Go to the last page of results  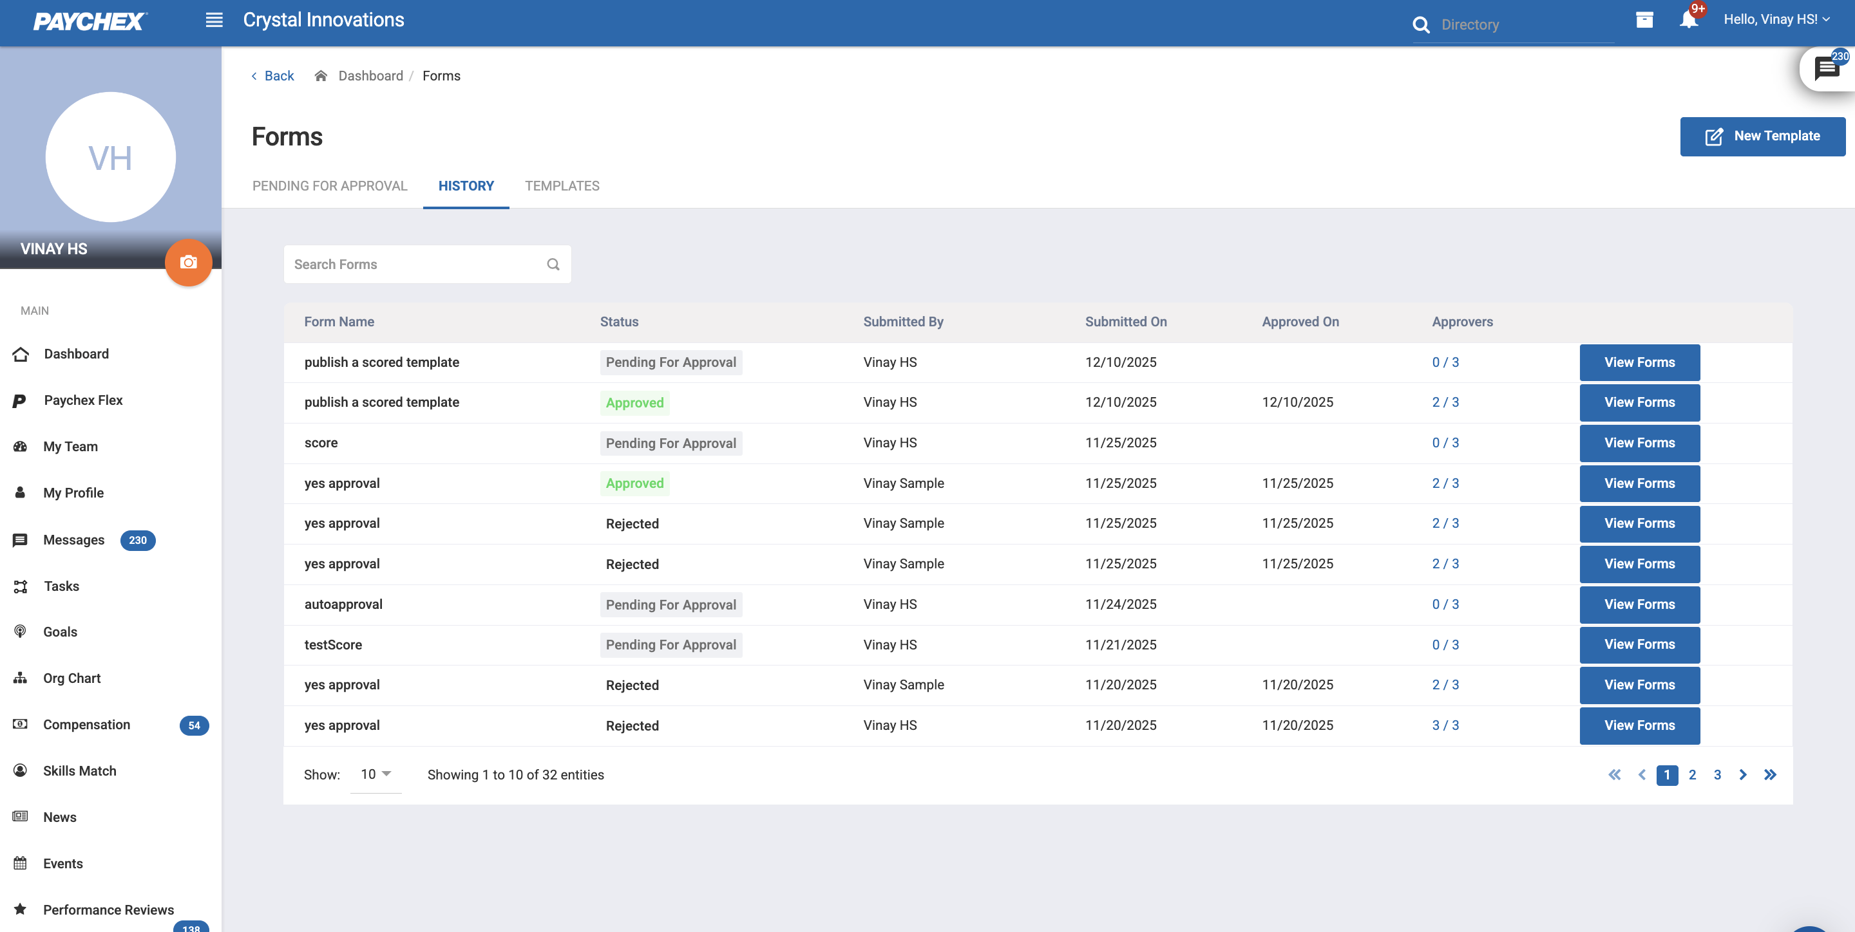(x=1770, y=775)
